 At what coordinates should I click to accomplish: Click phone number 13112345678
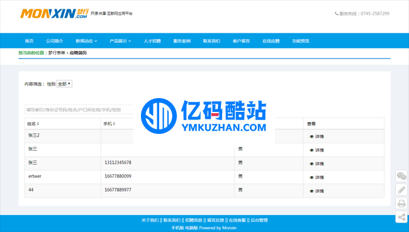coord(118,162)
